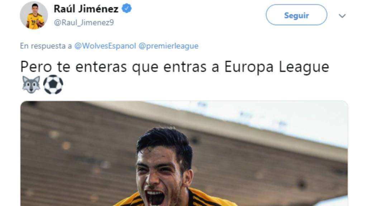Click the word 'Pero' in tweet text

coord(36,67)
